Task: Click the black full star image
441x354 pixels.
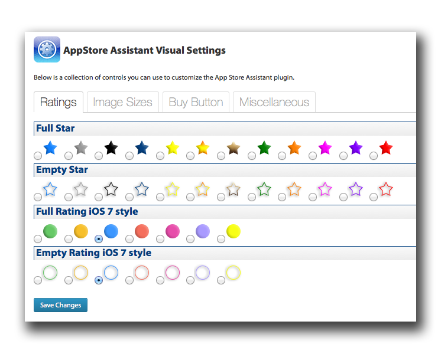Action: 111,147
